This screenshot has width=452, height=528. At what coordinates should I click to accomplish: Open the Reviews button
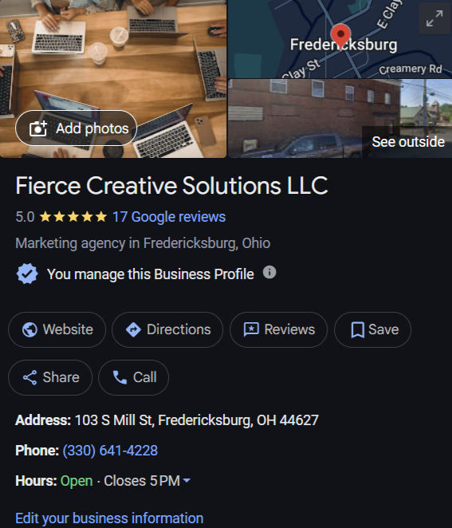278,329
